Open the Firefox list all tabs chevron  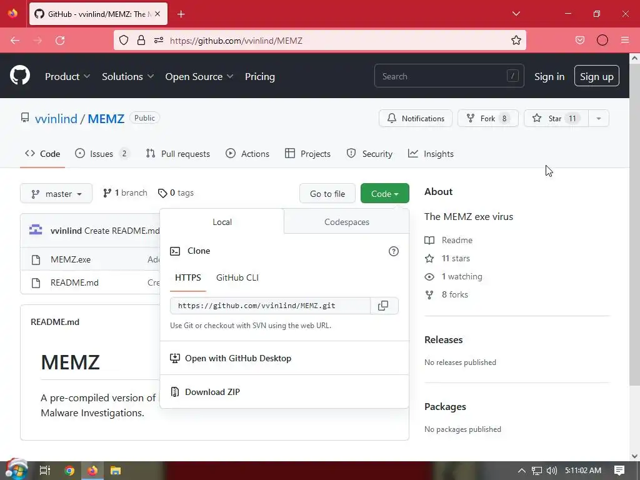516,14
